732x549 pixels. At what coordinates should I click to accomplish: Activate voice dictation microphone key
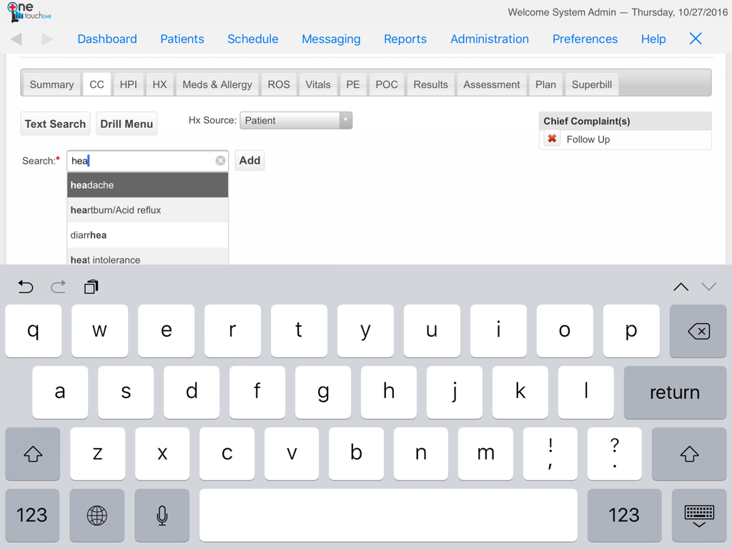[x=162, y=515]
